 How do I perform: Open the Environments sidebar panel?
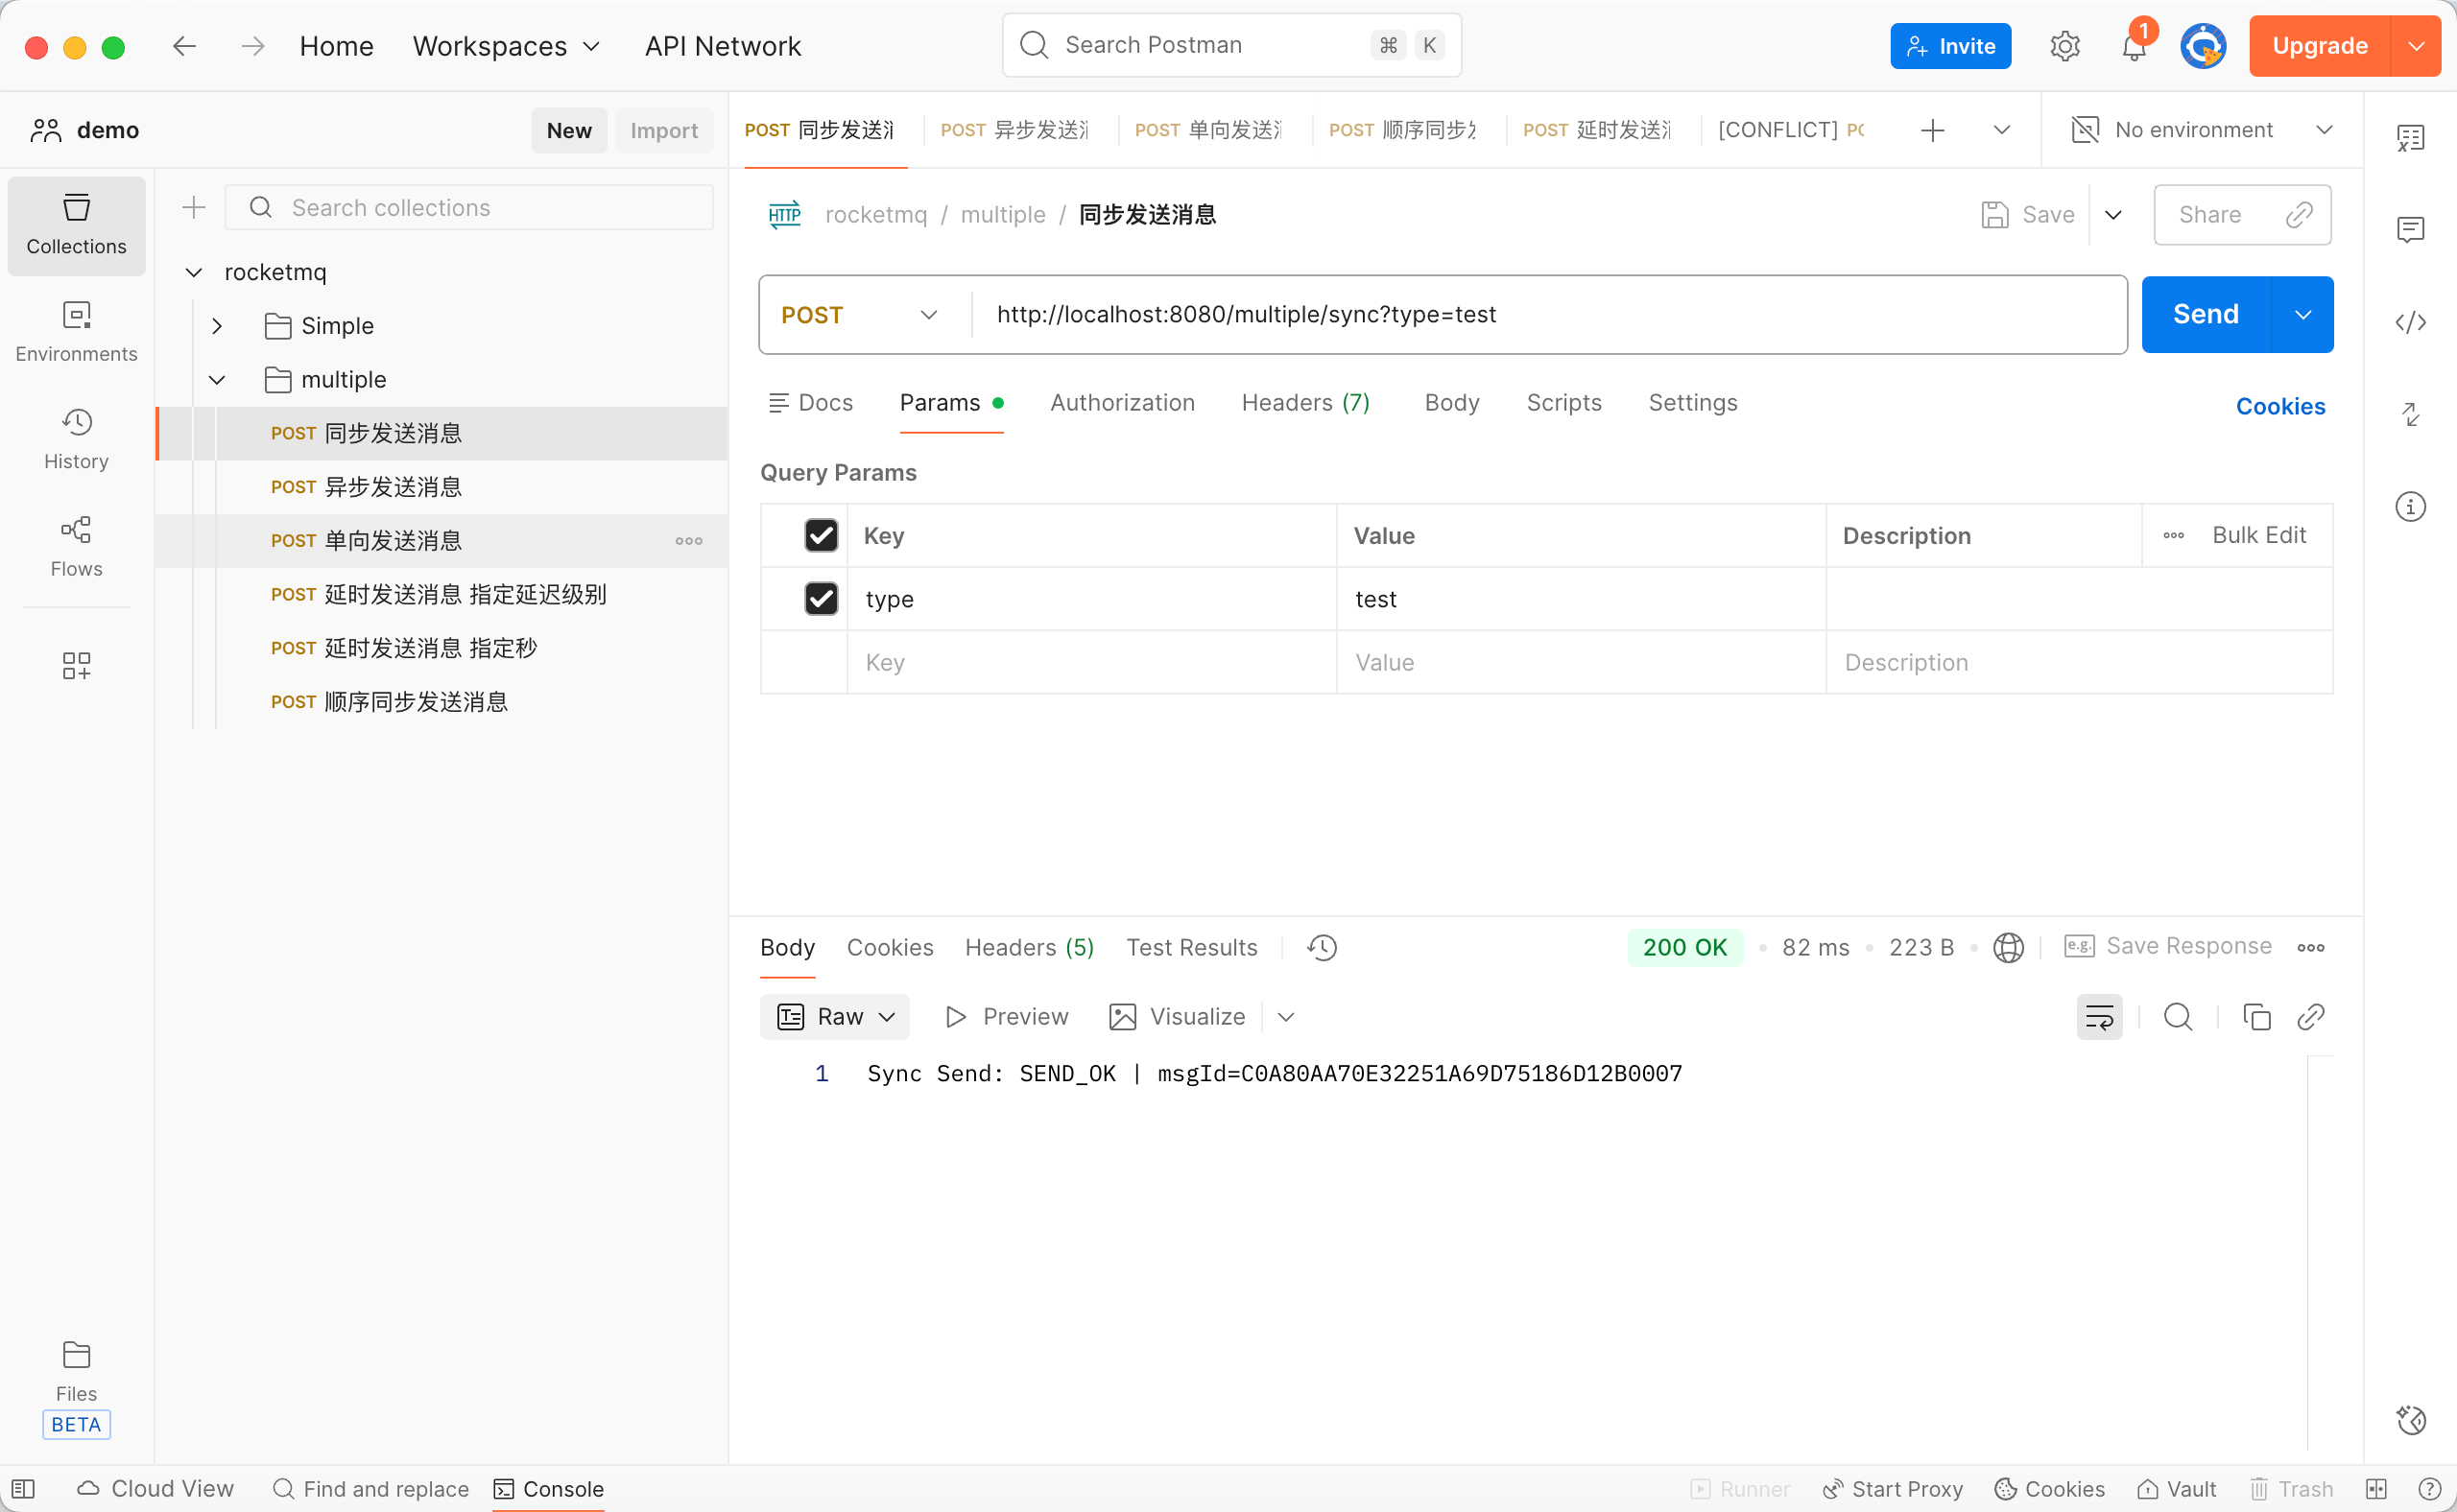tap(76, 331)
